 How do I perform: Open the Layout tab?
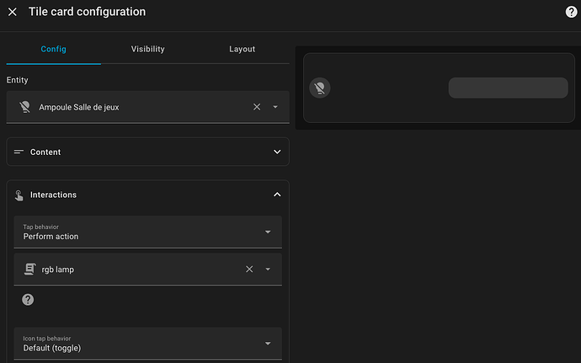pyautogui.click(x=242, y=49)
